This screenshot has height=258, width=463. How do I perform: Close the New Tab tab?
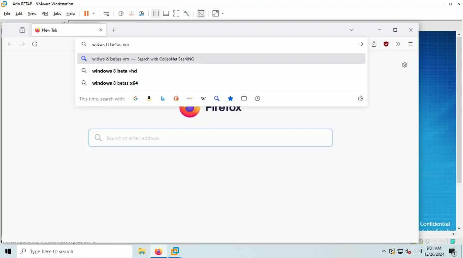(101, 30)
